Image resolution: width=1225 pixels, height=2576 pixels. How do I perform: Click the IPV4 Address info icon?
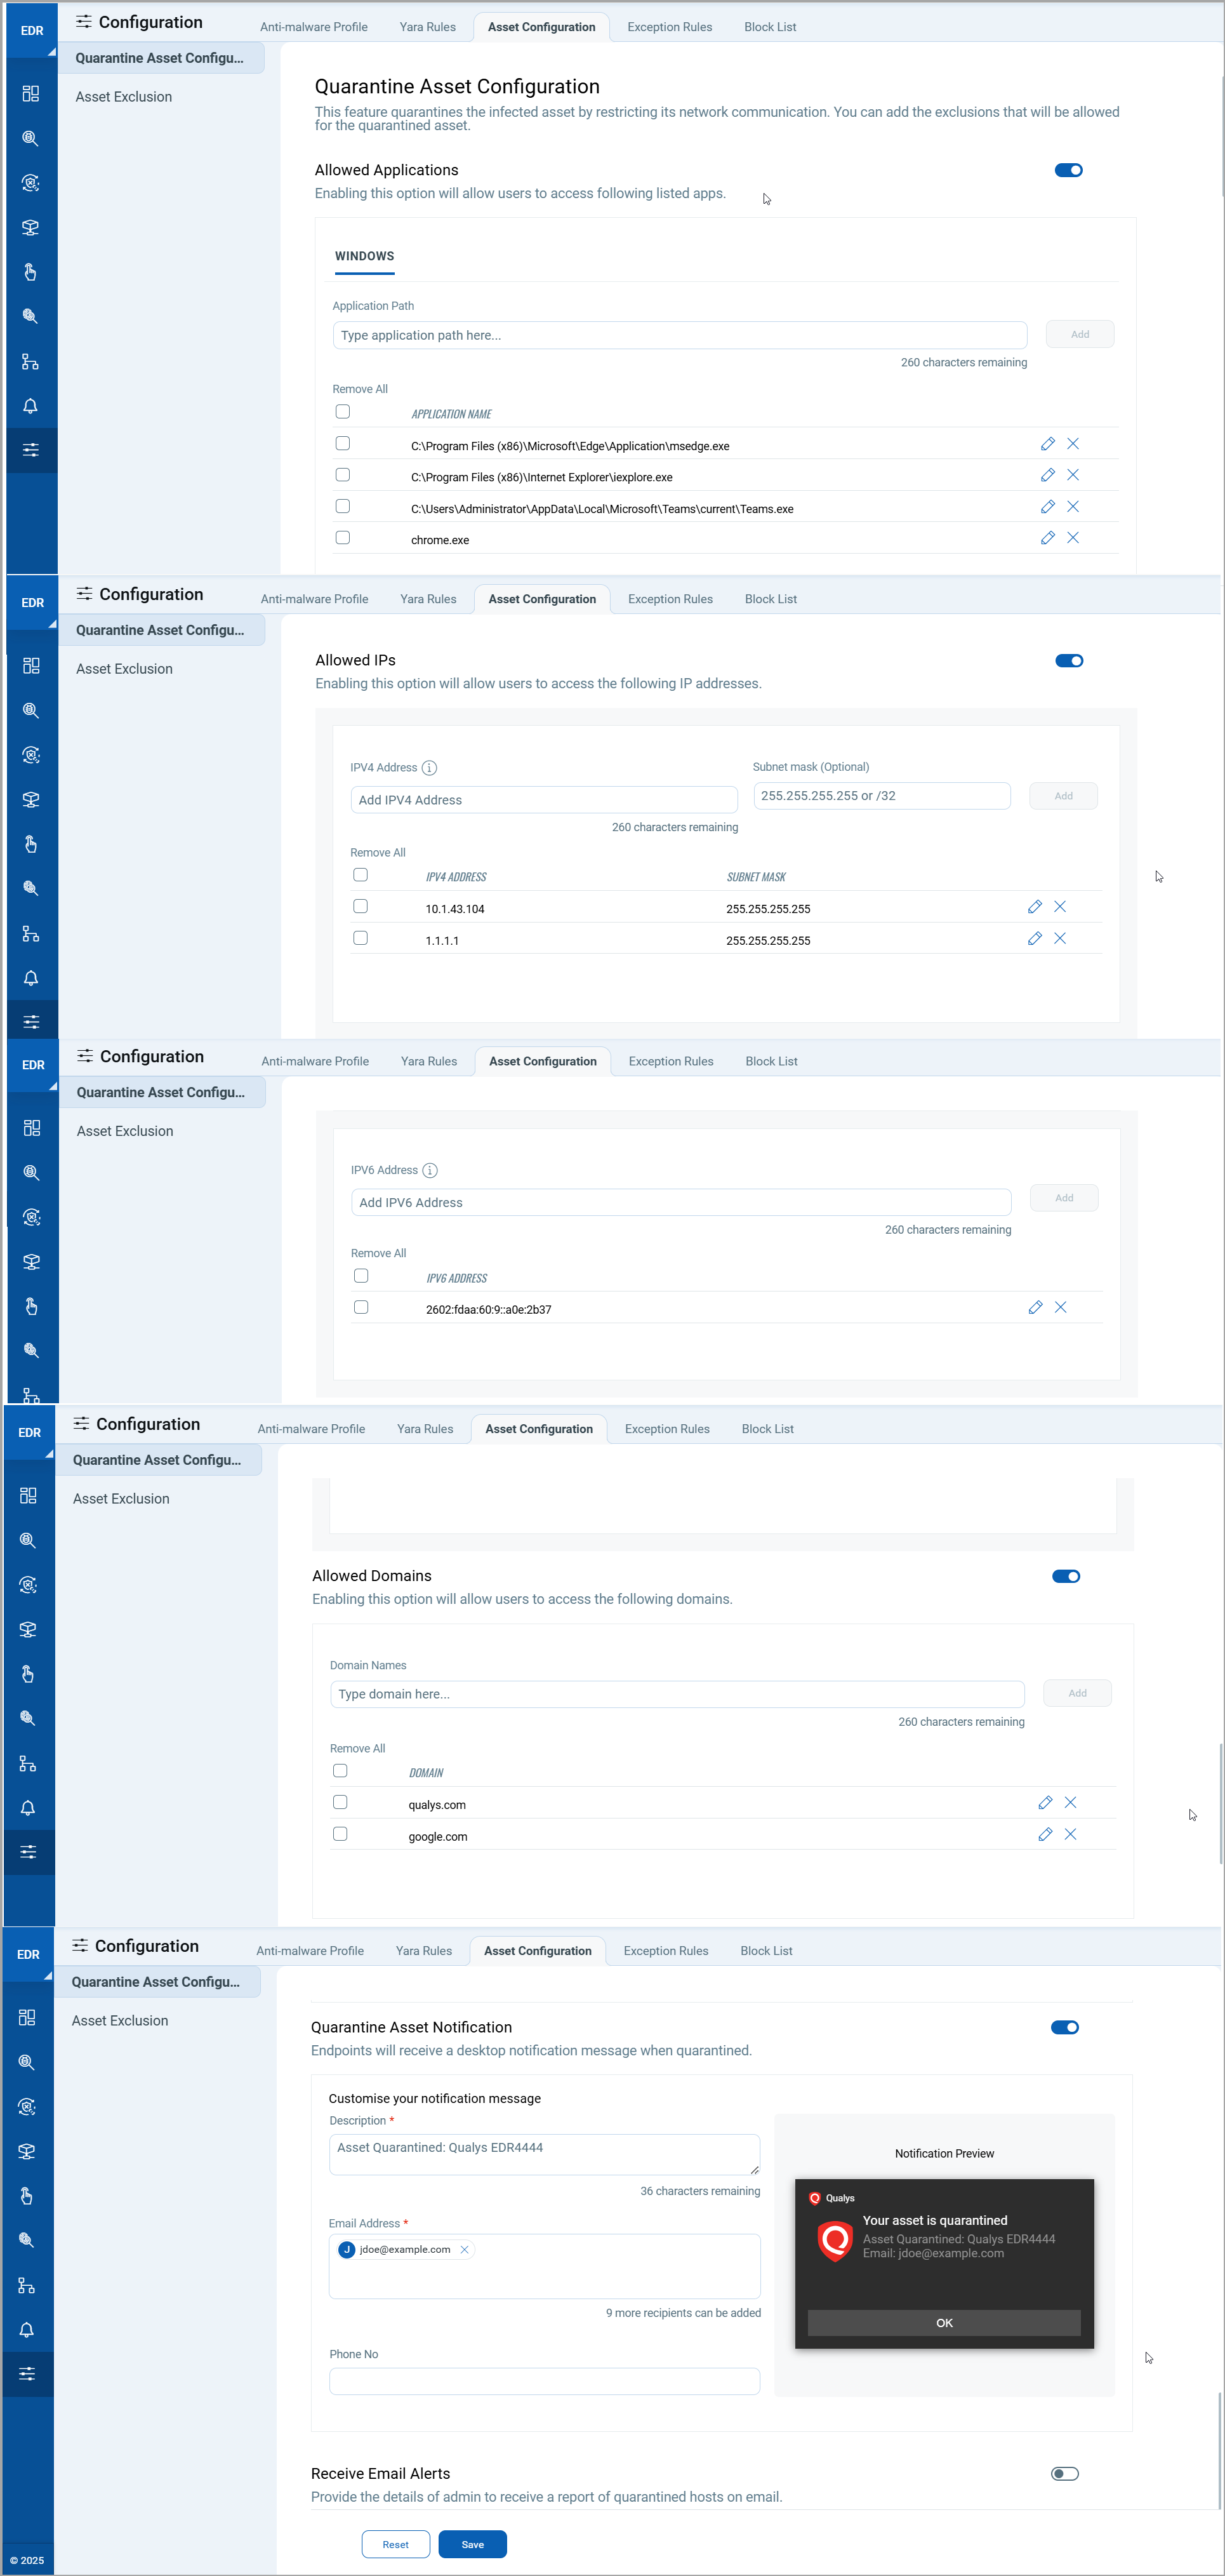(429, 768)
